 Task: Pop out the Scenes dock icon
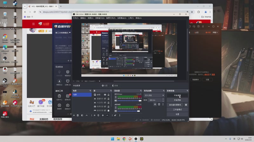coord(90,91)
